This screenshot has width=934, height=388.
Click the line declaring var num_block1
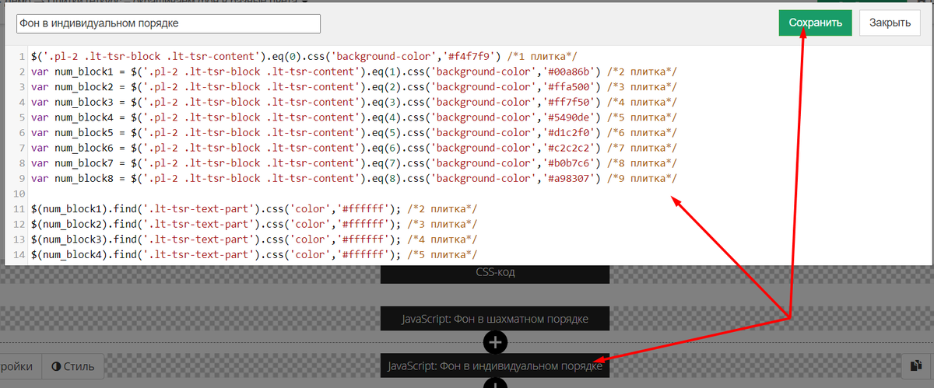[354, 72]
